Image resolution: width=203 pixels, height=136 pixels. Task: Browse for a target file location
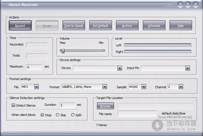[x=105, y=106]
